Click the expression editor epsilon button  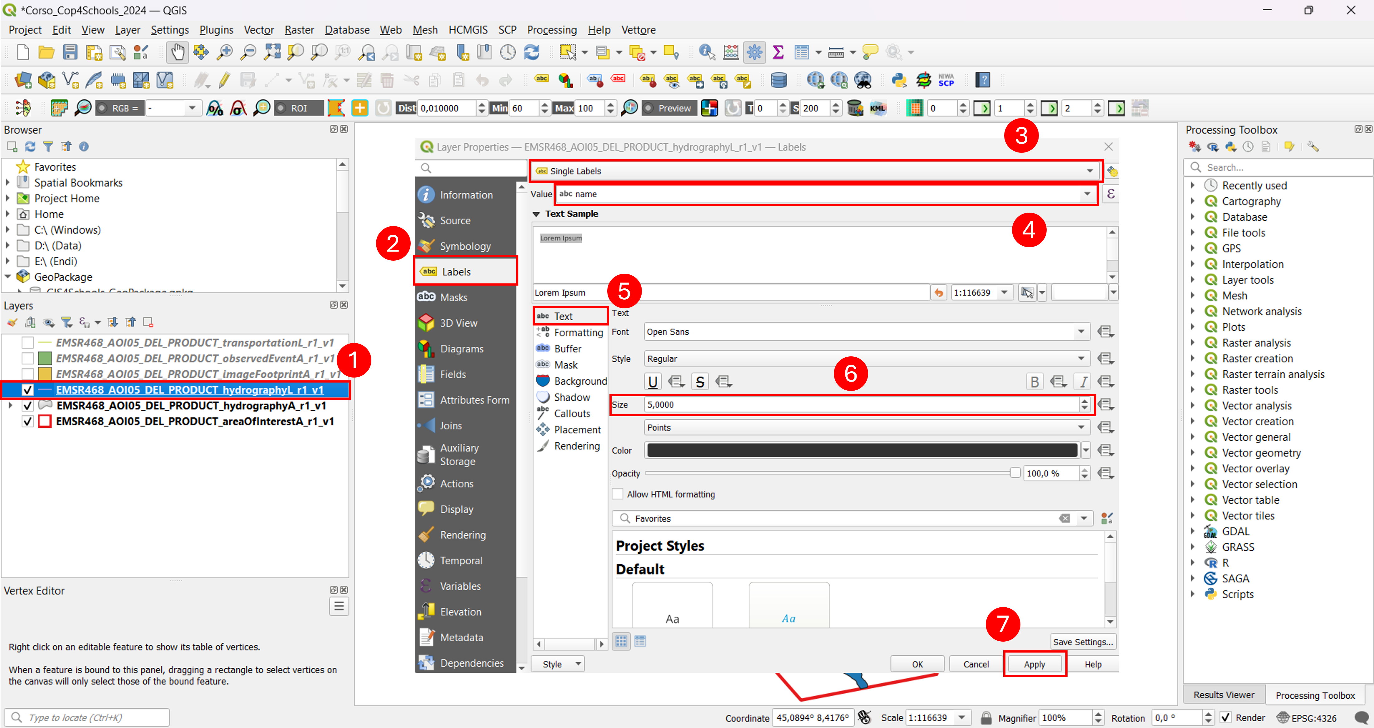(x=1111, y=194)
